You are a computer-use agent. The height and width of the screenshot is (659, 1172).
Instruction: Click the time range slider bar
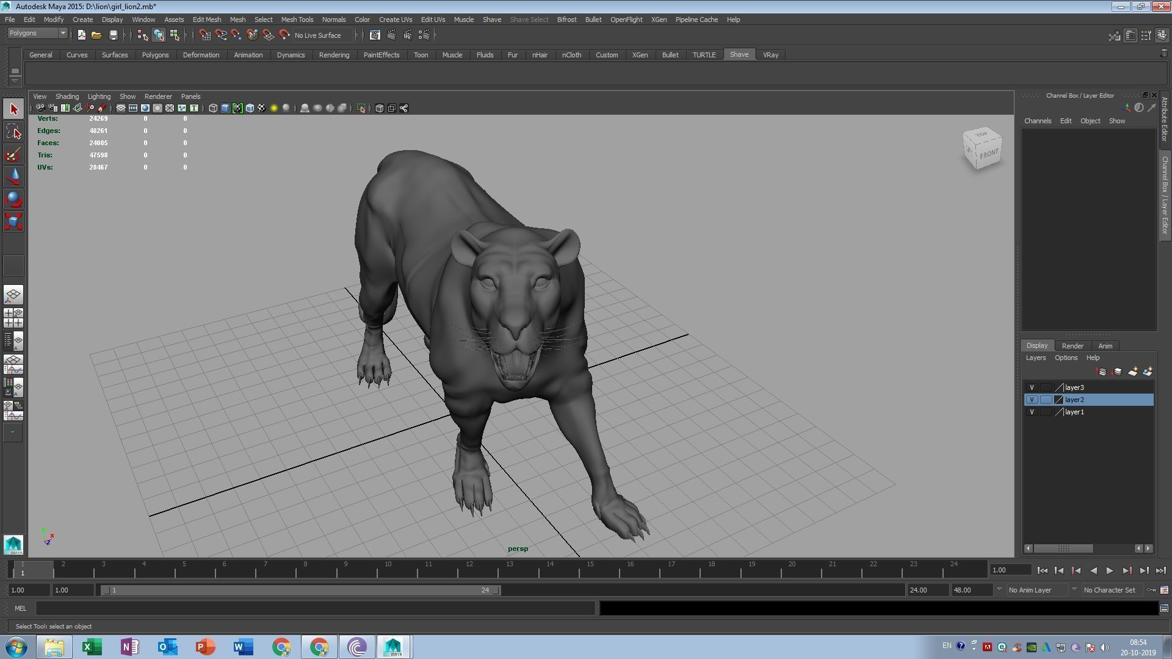[x=300, y=590]
